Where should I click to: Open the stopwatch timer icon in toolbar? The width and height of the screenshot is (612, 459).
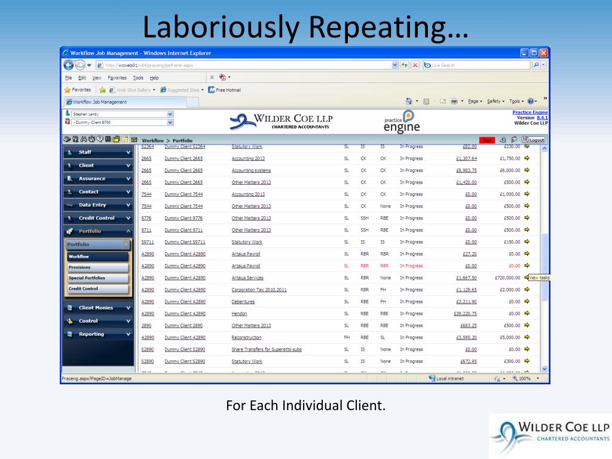click(x=91, y=139)
